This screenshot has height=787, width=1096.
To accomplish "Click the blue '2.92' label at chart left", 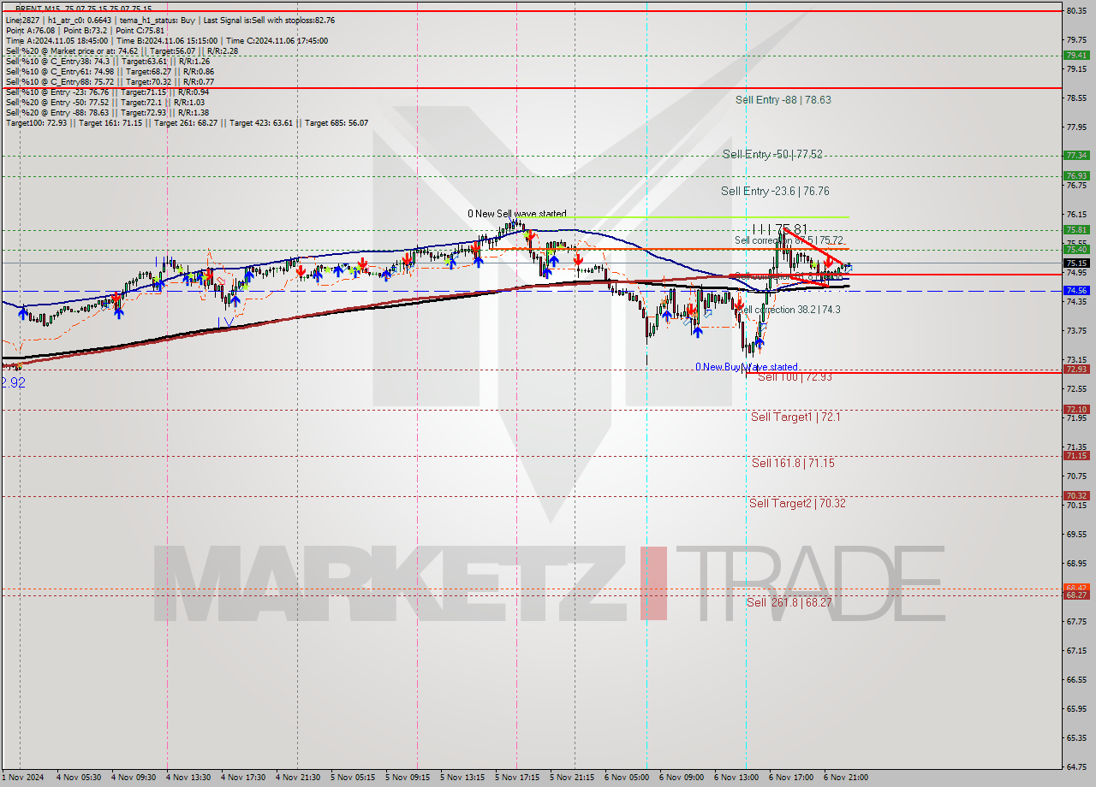I will click(x=13, y=383).
